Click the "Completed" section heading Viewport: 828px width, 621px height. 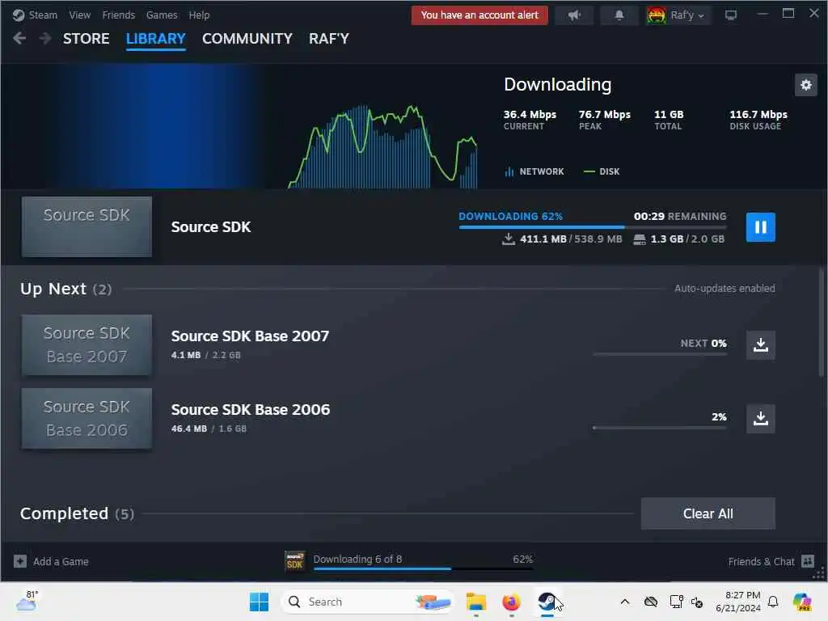pos(64,513)
